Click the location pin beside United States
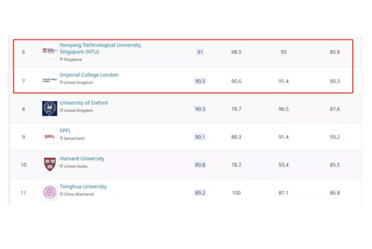 click(61, 166)
